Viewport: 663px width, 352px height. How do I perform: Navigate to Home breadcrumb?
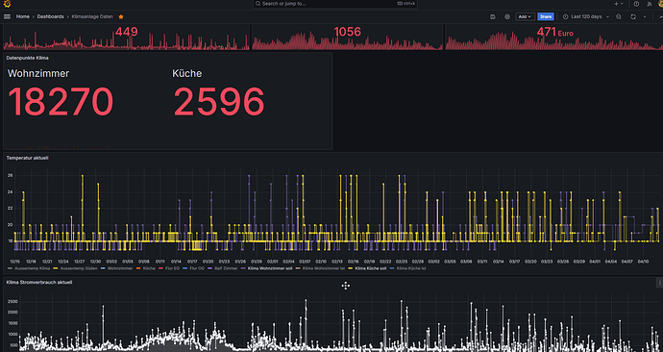click(x=23, y=16)
